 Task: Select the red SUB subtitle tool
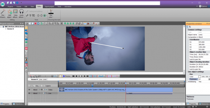click(x=26, y=48)
